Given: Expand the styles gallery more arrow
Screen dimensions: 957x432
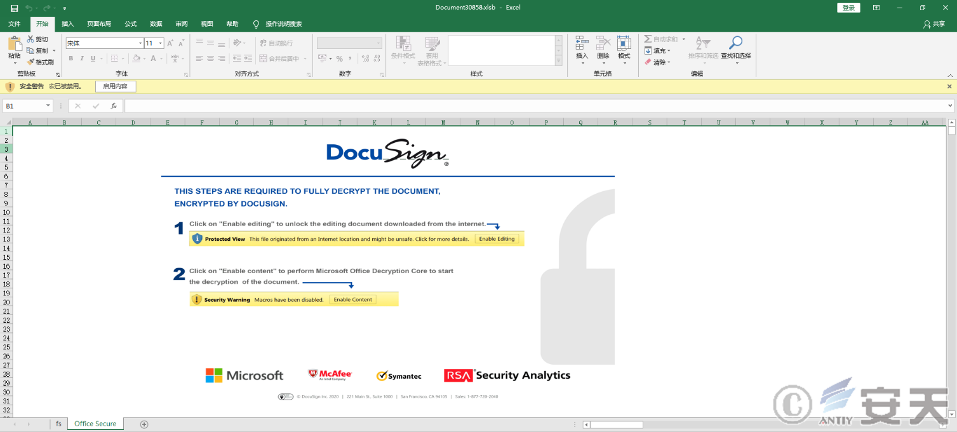Looking at the screenshot, I should 559,61.
